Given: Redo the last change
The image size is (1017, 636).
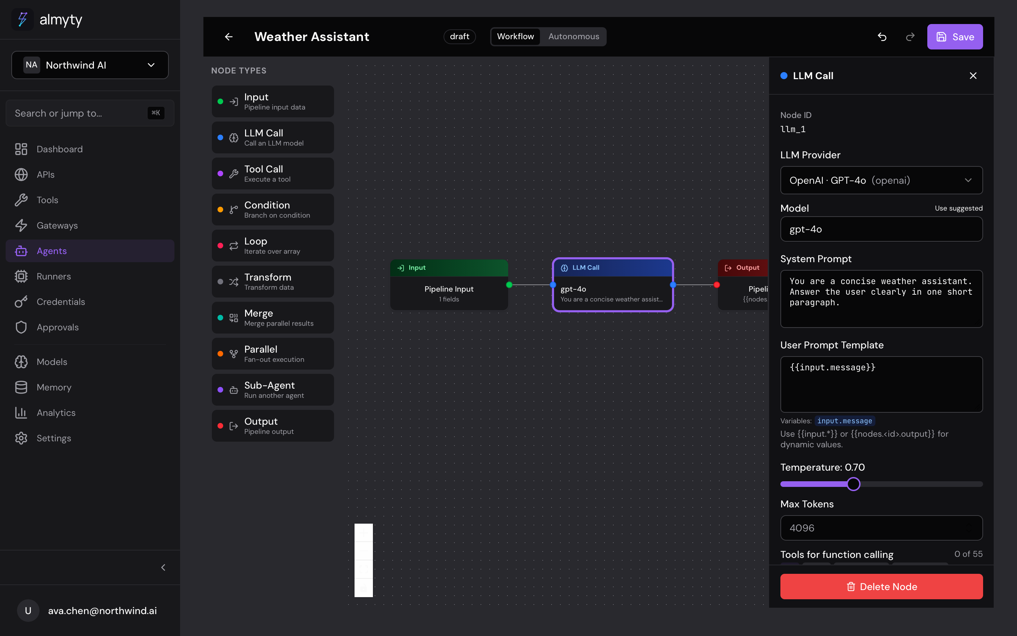Looking at the screenshot, I should [x=910, y=37].
